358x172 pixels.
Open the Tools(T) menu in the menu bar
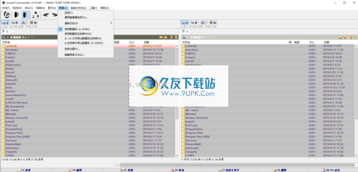click(x=93, y=8)
